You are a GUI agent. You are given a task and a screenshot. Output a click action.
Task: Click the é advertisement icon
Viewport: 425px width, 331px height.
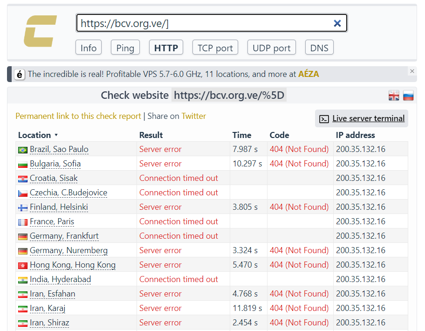pyautogui.click(x=20, y=74)
